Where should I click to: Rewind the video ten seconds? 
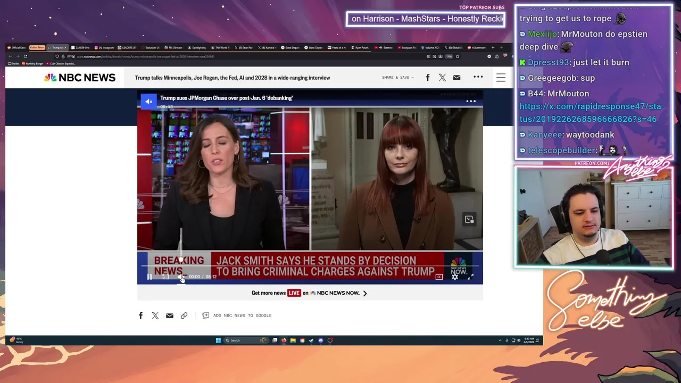[x=165, y=277]
